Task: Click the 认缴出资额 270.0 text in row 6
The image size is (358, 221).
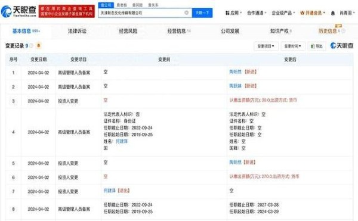Action: (264, 176)
